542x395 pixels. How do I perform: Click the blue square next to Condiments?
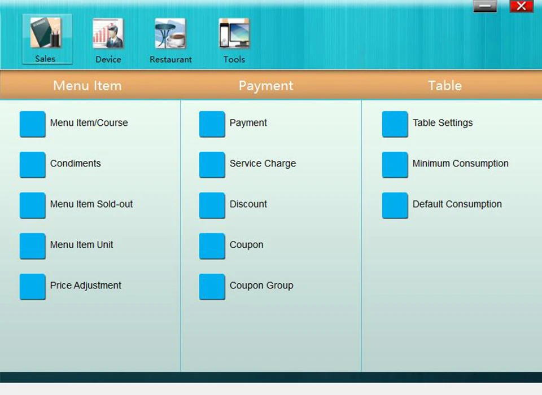point(33,165)
